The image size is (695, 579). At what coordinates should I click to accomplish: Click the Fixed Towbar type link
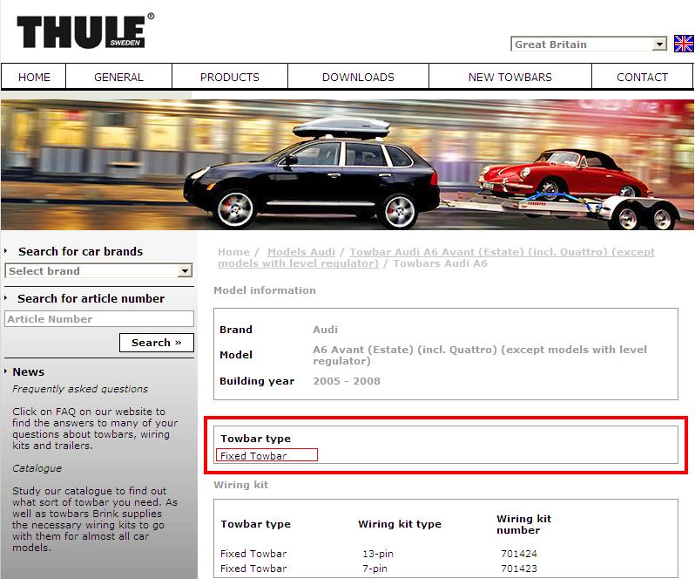(x=253, y=456)
